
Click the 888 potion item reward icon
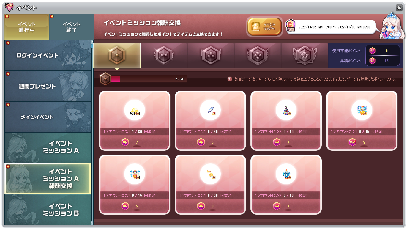pos(286,174)
